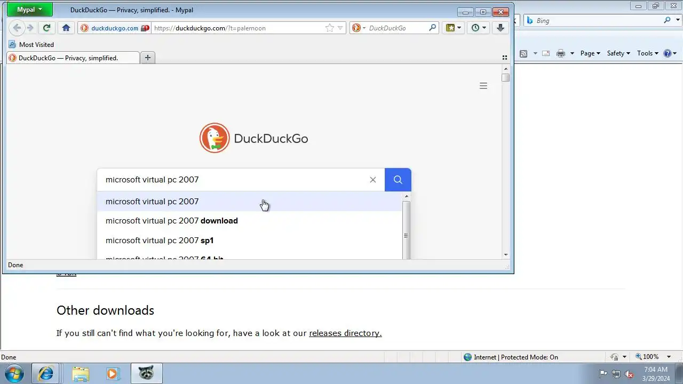Open the DuckDuckGo hamburger menu
This screenshot has height=384, width=683.
click(483, 86)
